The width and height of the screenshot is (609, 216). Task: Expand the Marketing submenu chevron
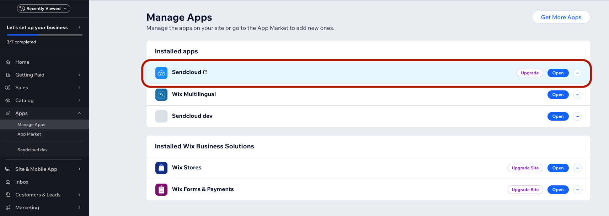point(79,207)
